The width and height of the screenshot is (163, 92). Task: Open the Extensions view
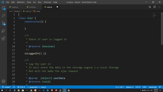click(3, 39)
